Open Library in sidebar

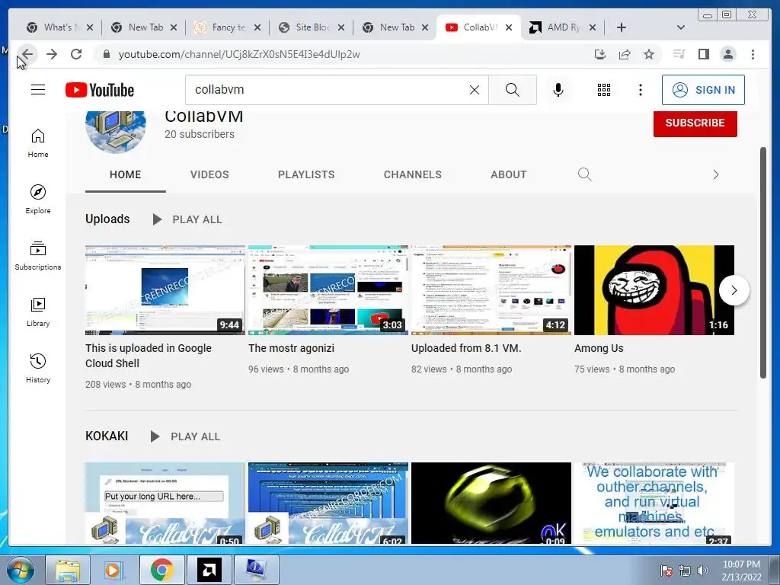click(x=38, y=312)
